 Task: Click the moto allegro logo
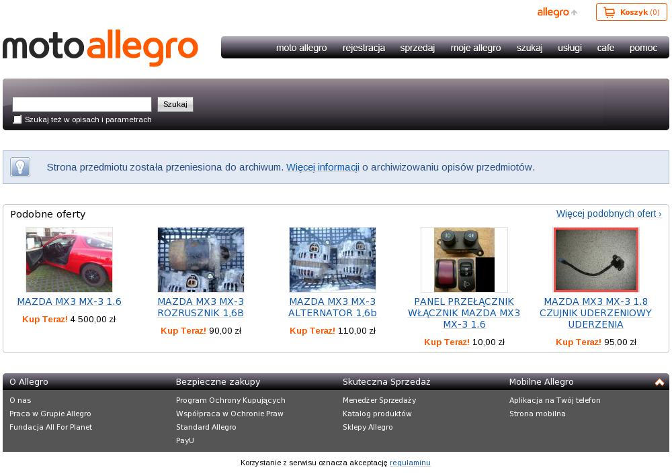tap(100, 48)
